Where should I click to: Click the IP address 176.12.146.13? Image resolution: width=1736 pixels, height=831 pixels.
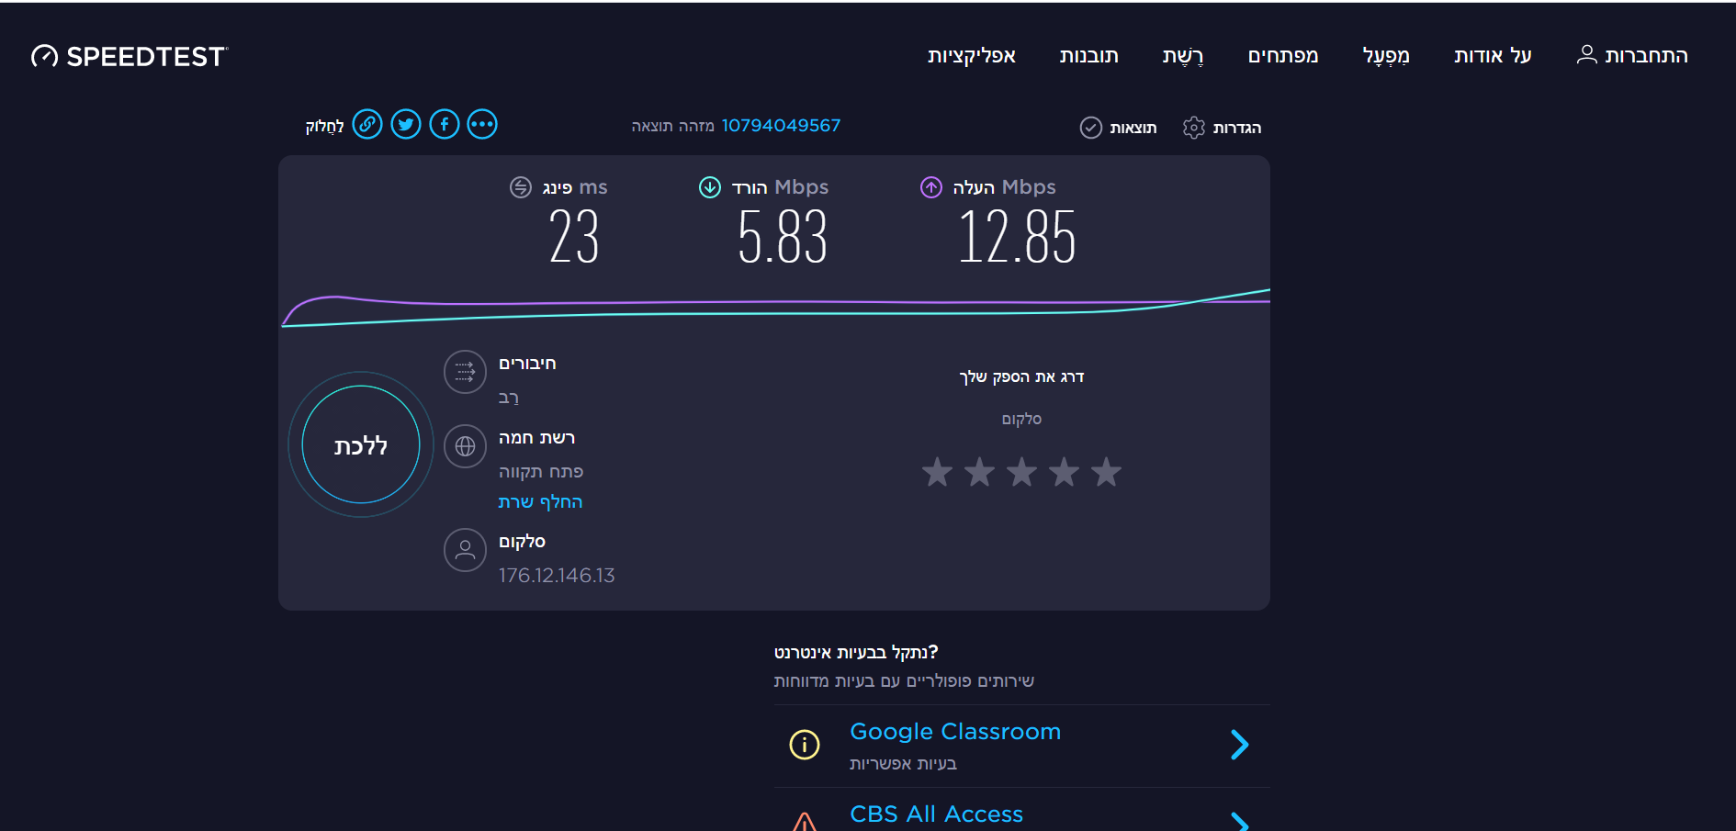tap(557, 576)
